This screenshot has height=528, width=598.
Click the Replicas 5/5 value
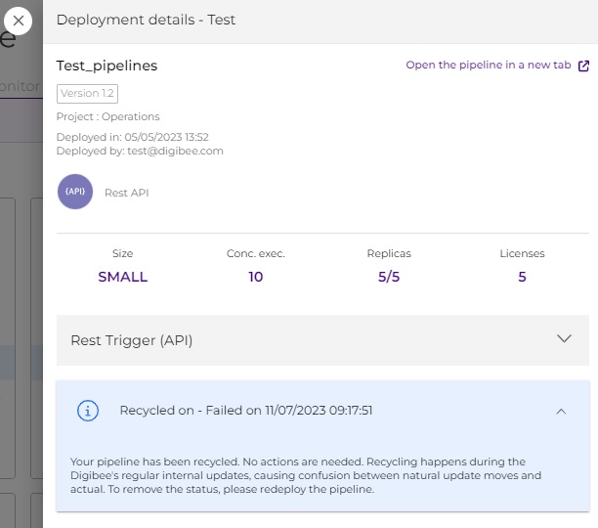pyautogui.click(x=389, y=277)
